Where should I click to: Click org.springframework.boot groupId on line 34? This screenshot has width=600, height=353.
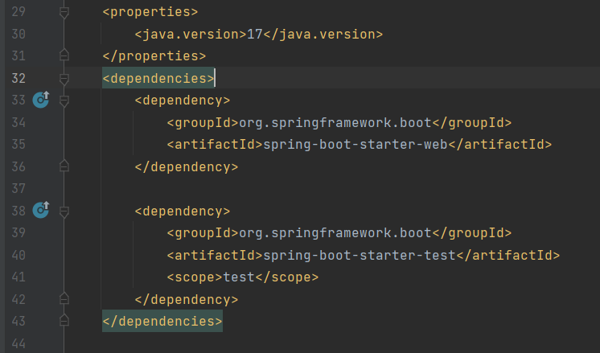(335, 122)
